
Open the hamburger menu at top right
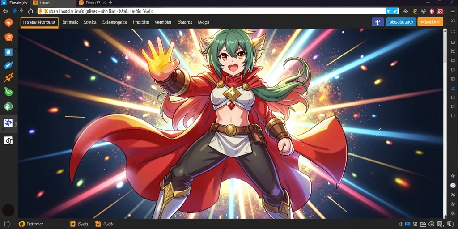[x=453, y=11]
